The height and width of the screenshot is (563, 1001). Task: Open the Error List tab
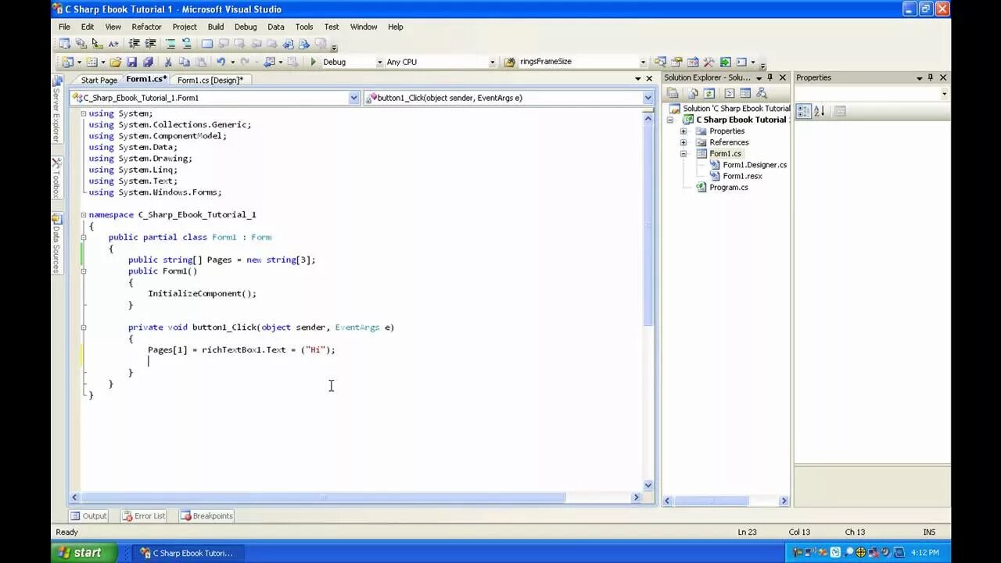[x=143, y=516]
